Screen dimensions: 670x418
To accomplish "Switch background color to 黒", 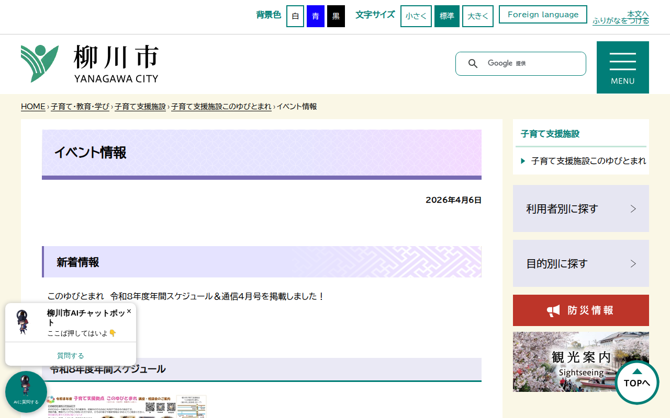I will [x=336, y=16].
